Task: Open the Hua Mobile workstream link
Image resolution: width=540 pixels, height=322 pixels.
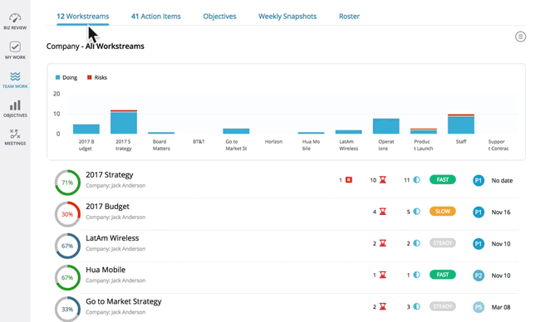Action: point(106,270)
